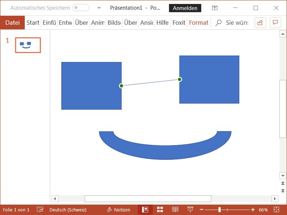Click the zoom in plus icon
Viewport: 287px width, 215px height.
[253, 210]
